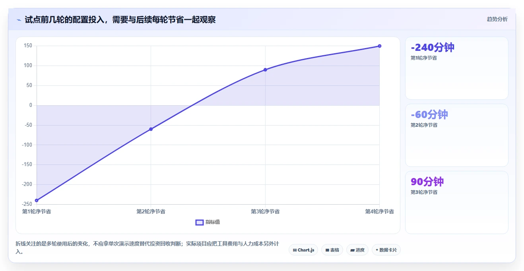Click the 第2轮净节省 caption in the second card
This screenshot has height=271, width=524.
tap(424, 125)
